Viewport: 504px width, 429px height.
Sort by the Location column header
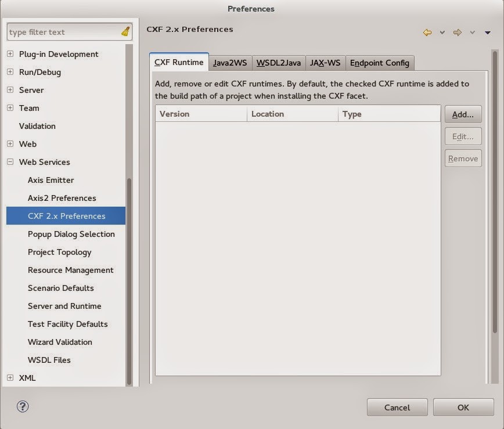coord(293,114)
